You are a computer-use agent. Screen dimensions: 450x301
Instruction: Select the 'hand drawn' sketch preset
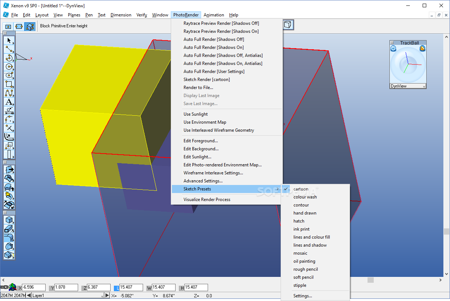(316, 213)
